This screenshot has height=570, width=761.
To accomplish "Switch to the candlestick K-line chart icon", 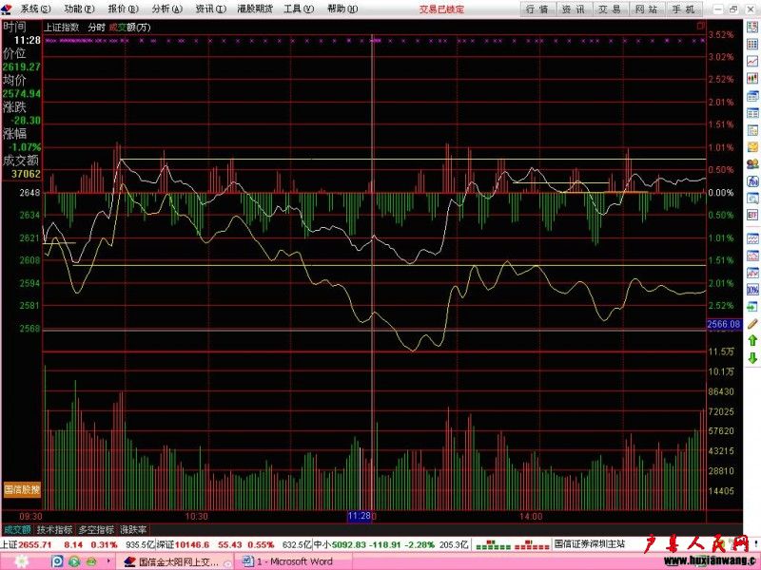I will tap(752, 79).
